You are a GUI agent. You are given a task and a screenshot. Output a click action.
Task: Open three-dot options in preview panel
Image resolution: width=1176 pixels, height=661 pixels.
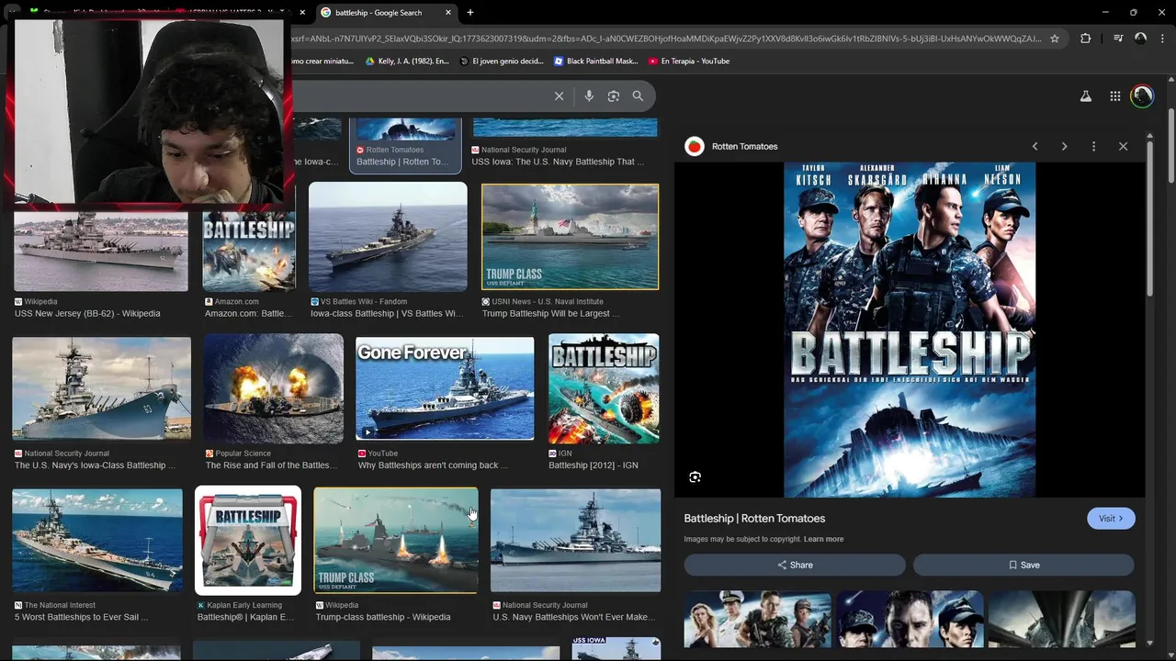pos(1093,146)
